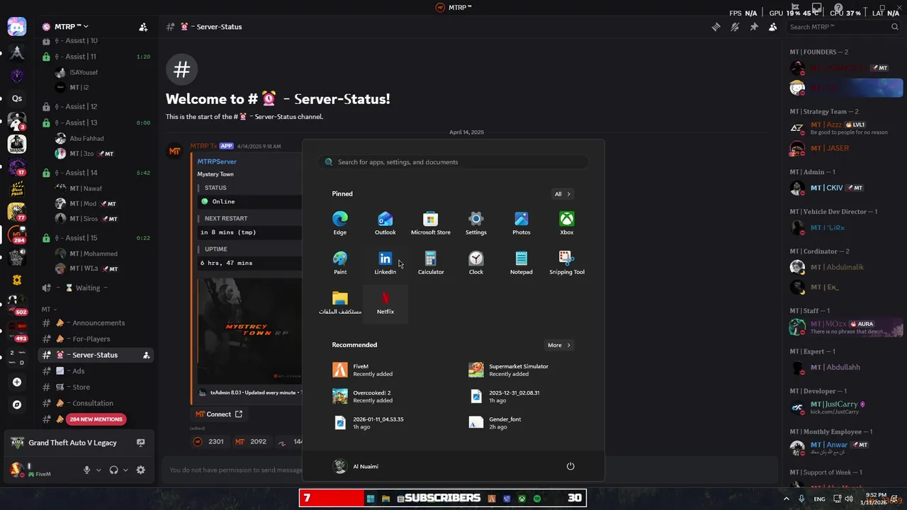Launch Clock app from pinned section

[476, 263]
